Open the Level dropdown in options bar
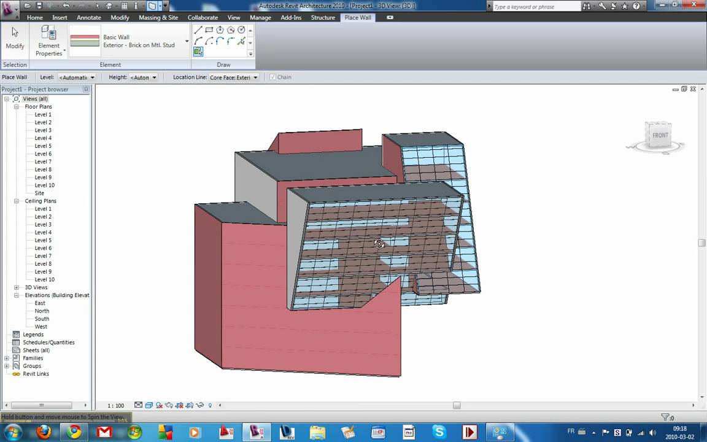 pos(77,77)
